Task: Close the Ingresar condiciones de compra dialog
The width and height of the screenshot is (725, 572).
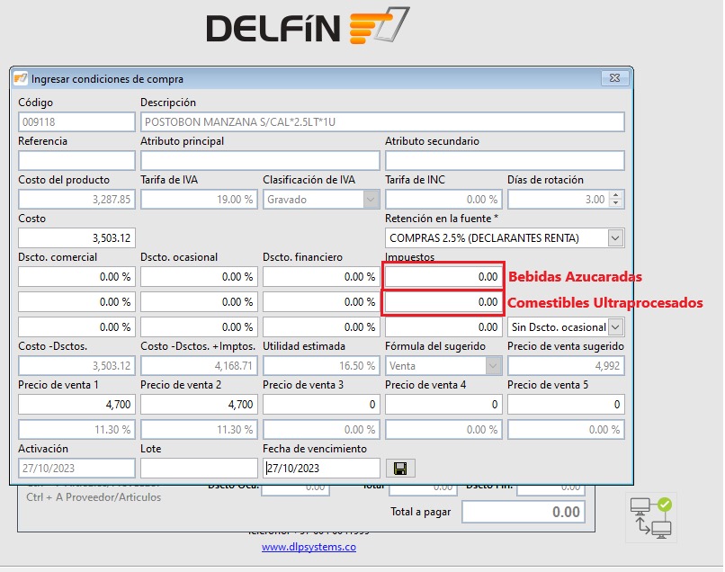Action: pyautogui.click(x=615, y=77)
